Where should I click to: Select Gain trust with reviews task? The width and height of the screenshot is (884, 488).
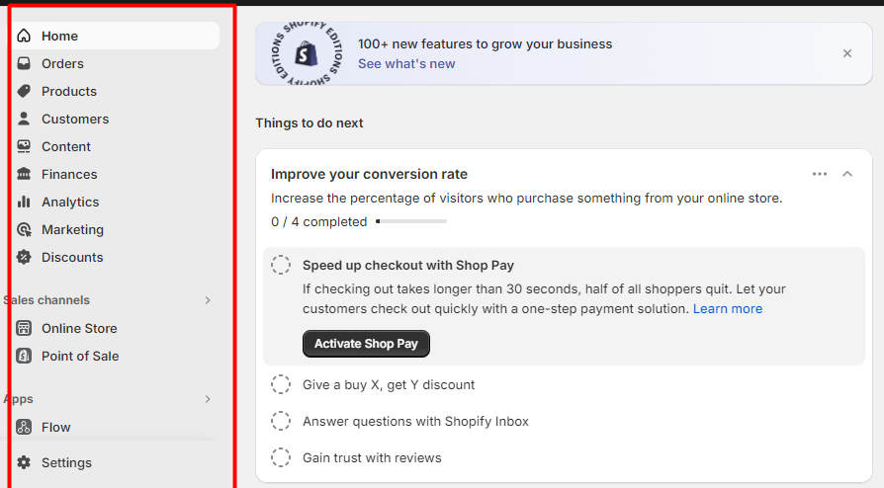click(x=372, y=457)
